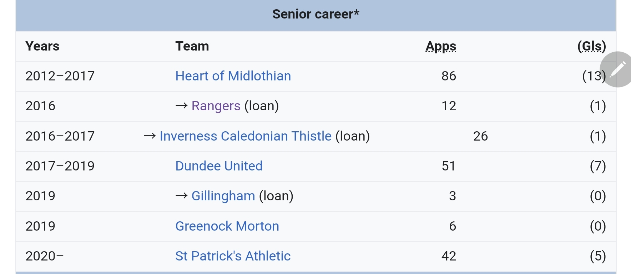Click the 42 appearances value

coord(449,256)
